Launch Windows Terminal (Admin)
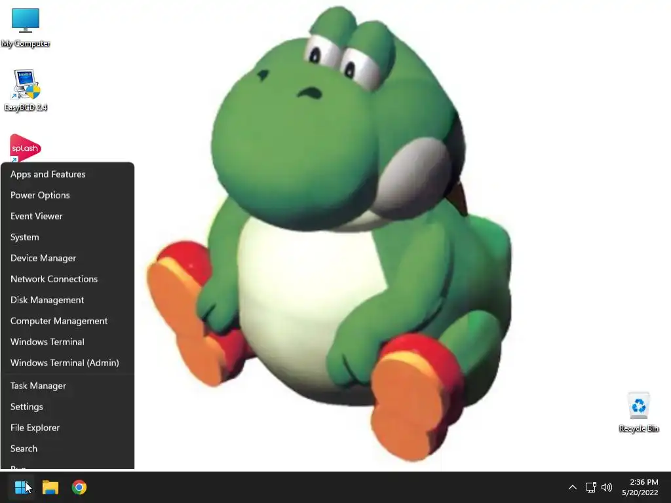Screen dimensions: 671x503 [67, 363]
